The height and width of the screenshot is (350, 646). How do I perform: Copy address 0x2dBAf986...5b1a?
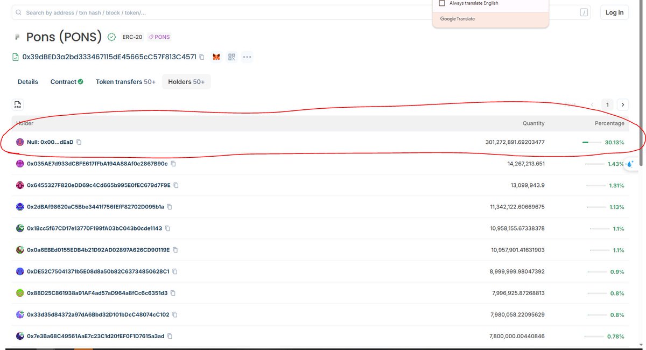tap(170, 207)
